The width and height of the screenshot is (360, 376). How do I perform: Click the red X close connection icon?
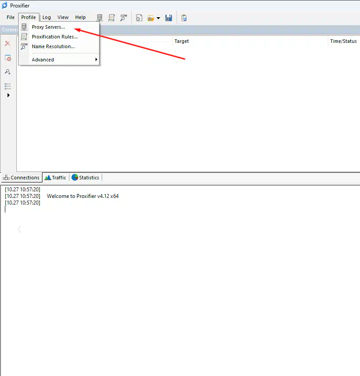pyautogui.click(x=8, y=43)
